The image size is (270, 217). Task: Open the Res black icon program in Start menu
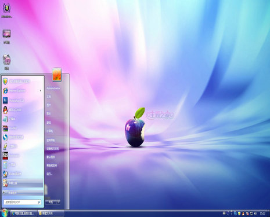pos(23,155)
